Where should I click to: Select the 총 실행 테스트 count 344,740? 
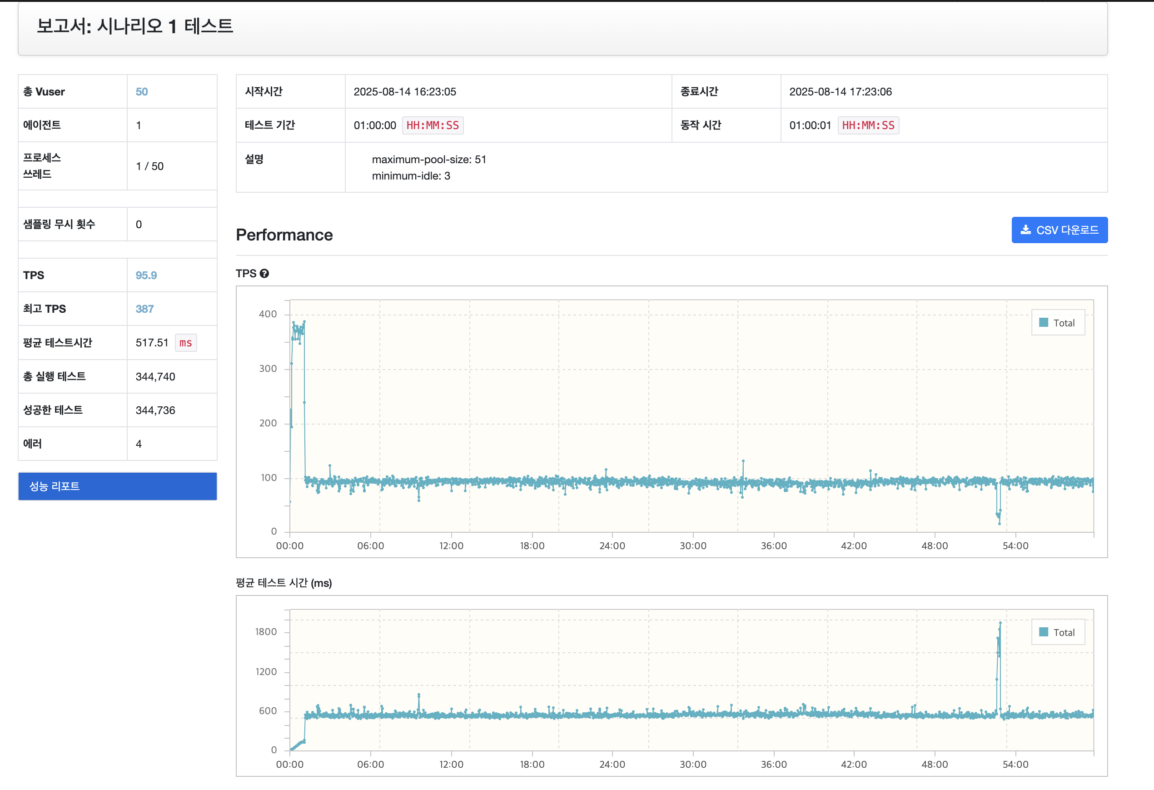tap(155, 377)
